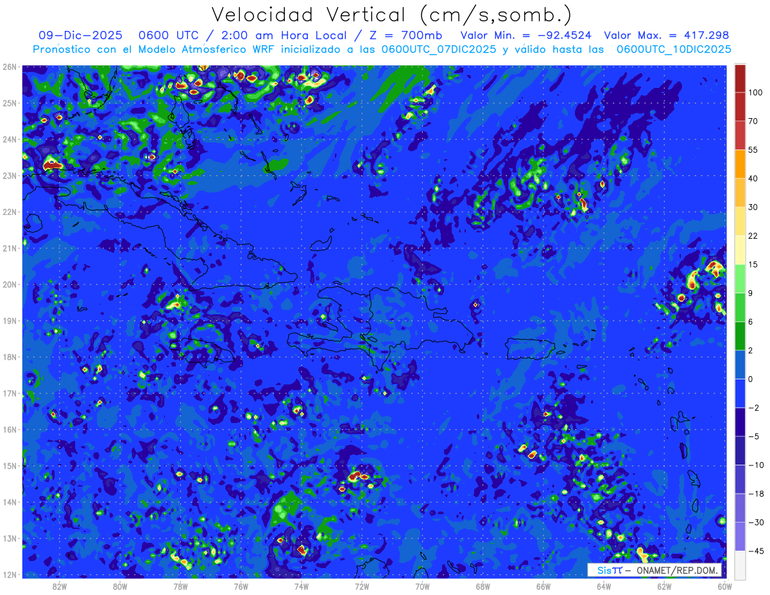Click the colorbar label '-18'
The height and width of the screenshot is (595, 770).
[756, 493]
